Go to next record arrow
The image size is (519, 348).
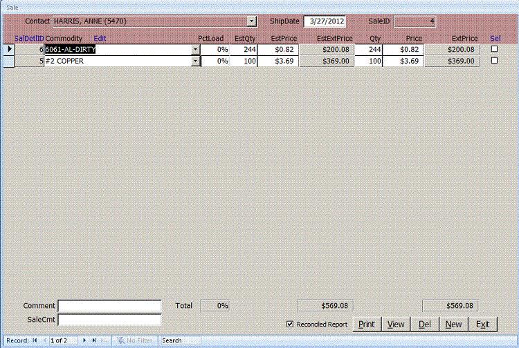point(85,340)
